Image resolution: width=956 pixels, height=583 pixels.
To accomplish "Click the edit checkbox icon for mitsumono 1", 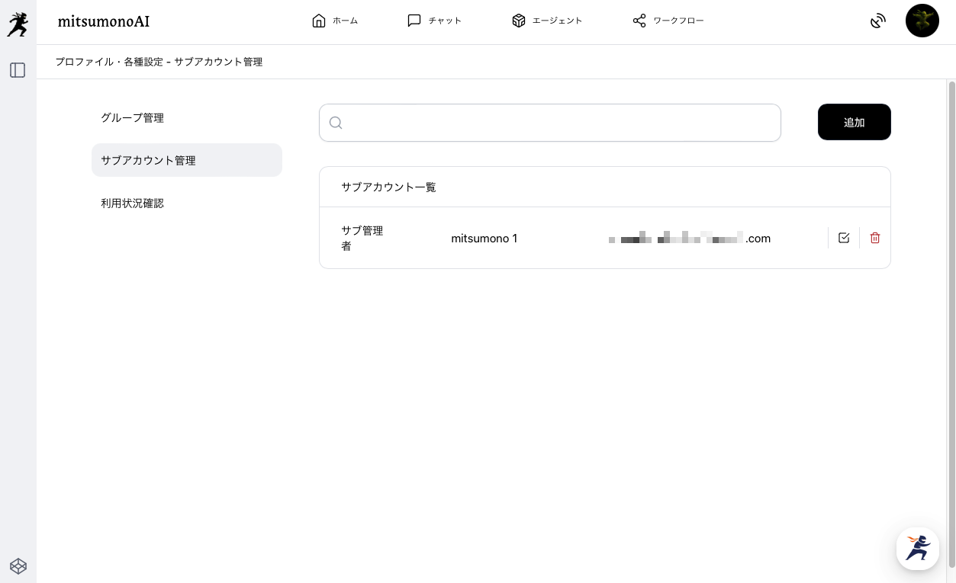I will point(844,238).
